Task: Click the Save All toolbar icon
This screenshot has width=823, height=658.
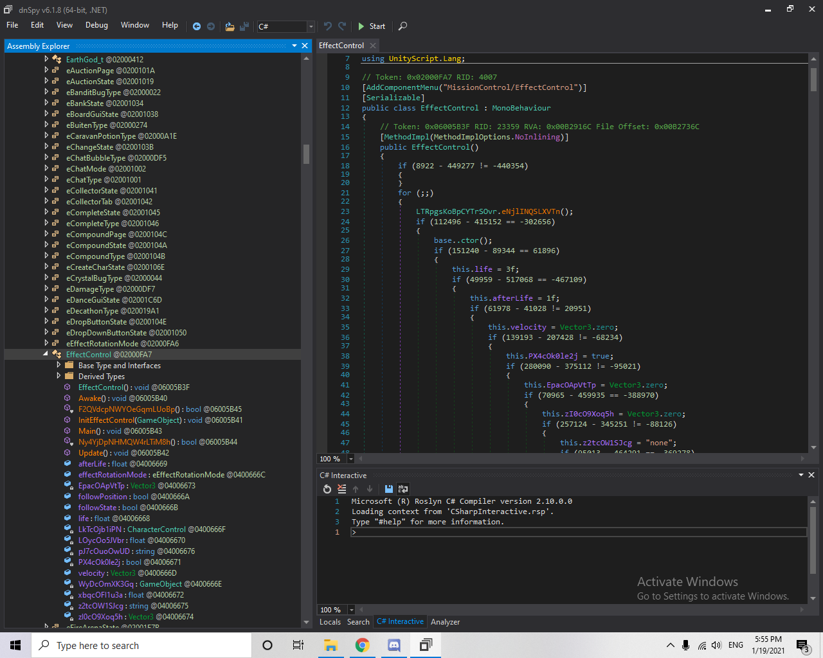Action: tap(244, 26)
